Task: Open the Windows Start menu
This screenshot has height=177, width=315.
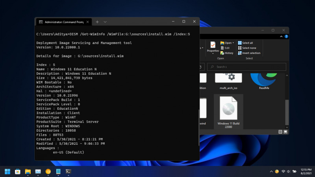Action: pyautogui.click(x=7, y=171)
